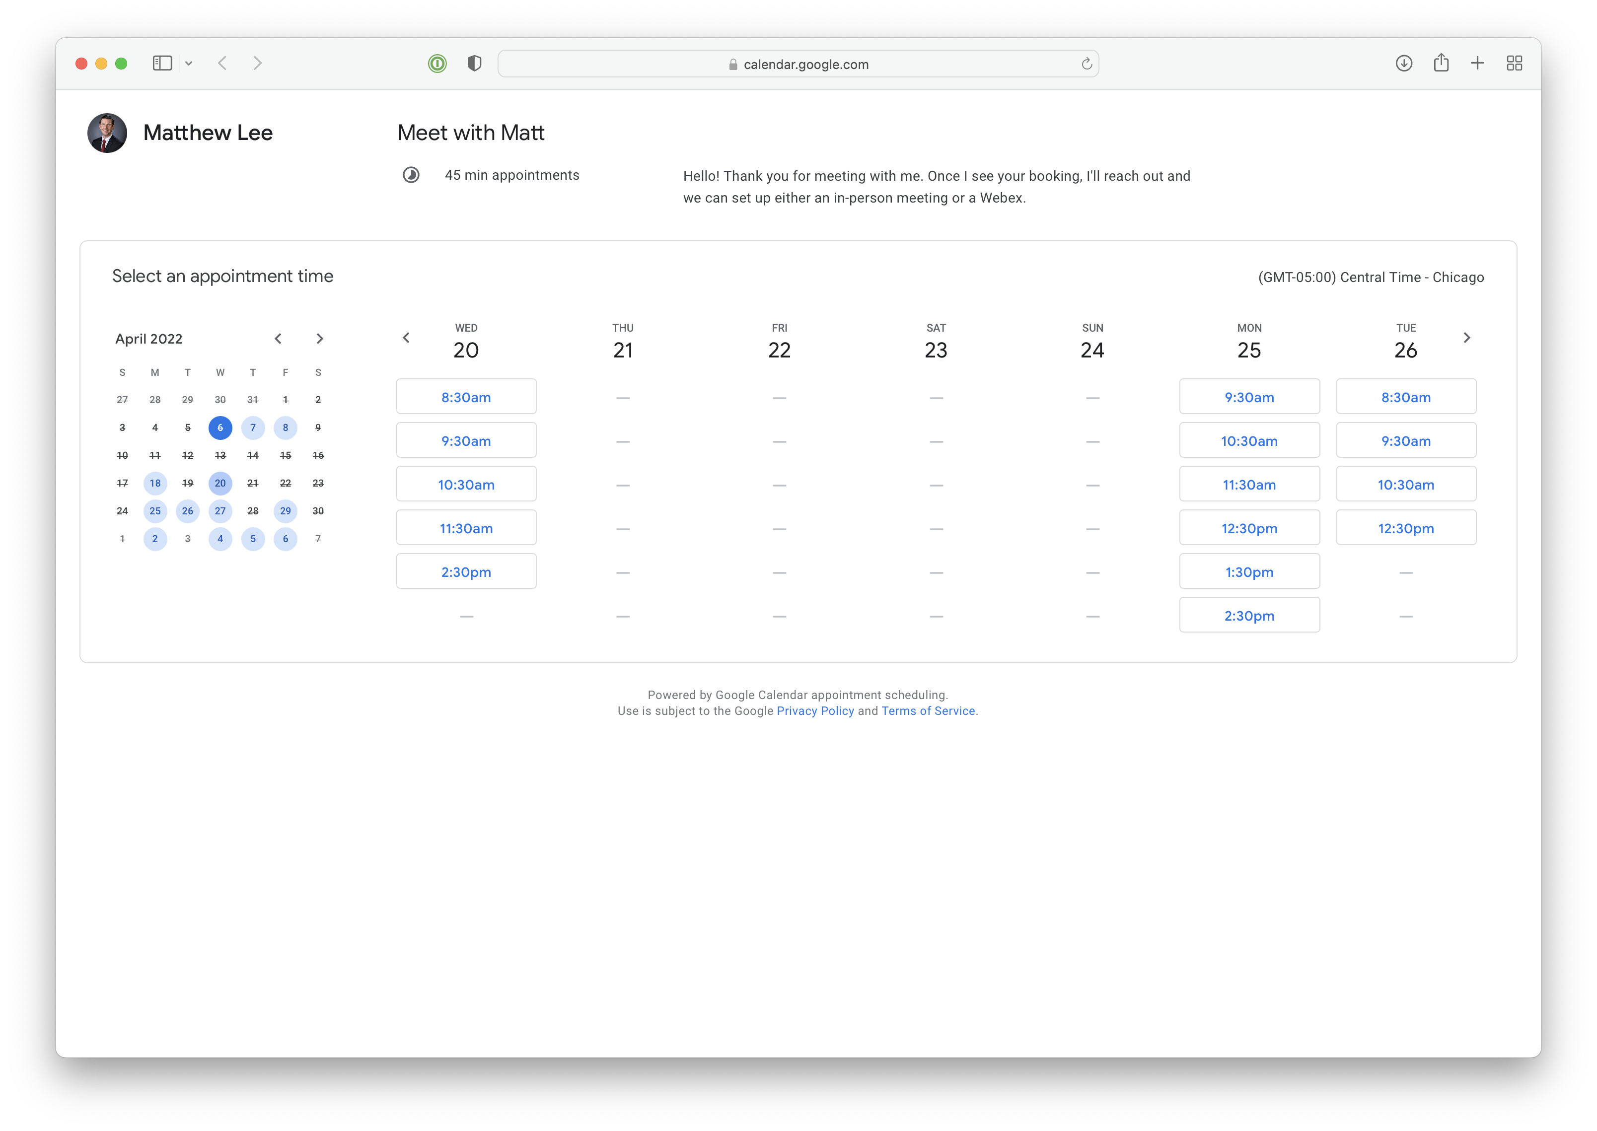The image size is (1597, 1131).
Task: Book Wednesday 20 at 10:30am
Action: (x=466, y=485)
